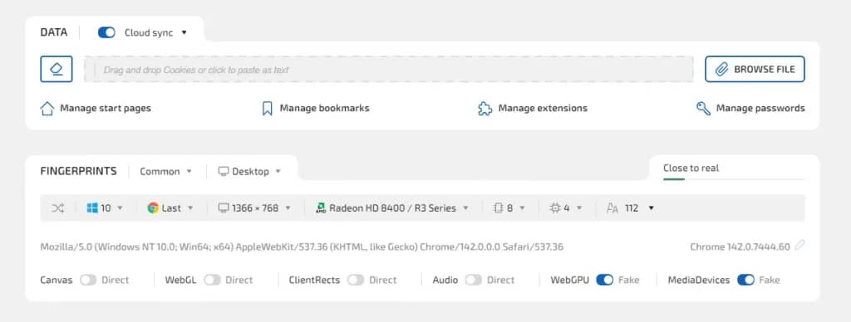Toggle the WebGL switch
The width and height of the screenshot is (851, 322).
(212, 281)
